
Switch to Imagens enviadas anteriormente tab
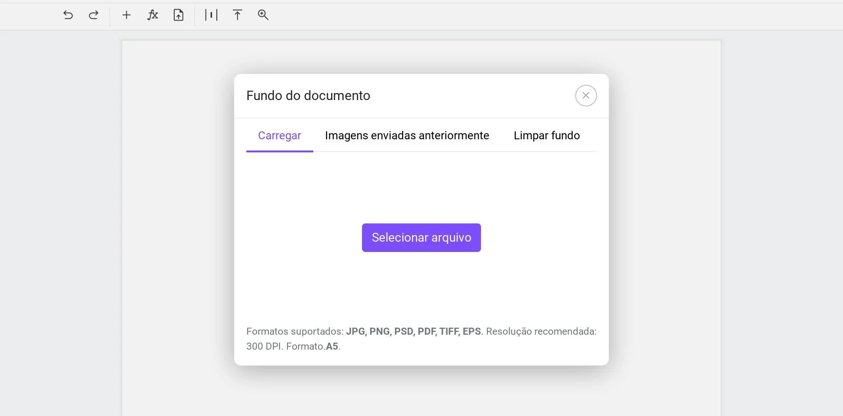click(x=407, y=136)
